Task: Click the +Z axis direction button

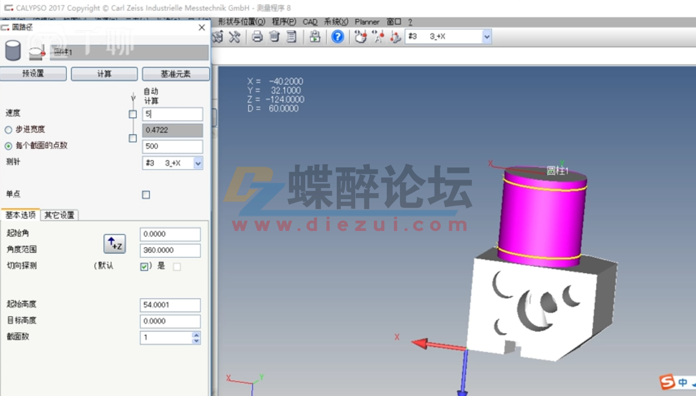Action: click(x=114, y=244)
